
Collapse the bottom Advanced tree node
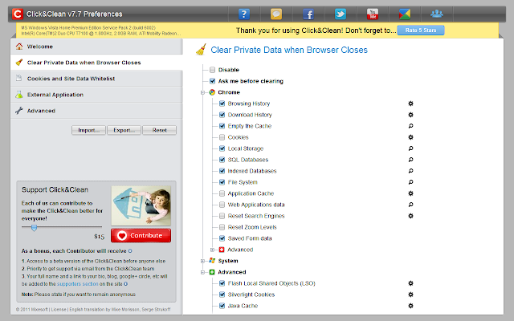coord(202,272)
